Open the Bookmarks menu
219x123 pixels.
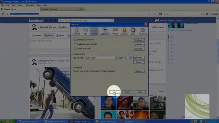tap(30, 5)
